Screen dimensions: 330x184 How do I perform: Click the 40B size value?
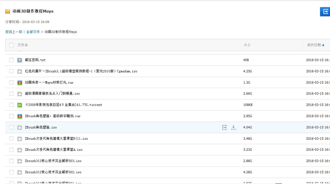click(x=246, y=60)
